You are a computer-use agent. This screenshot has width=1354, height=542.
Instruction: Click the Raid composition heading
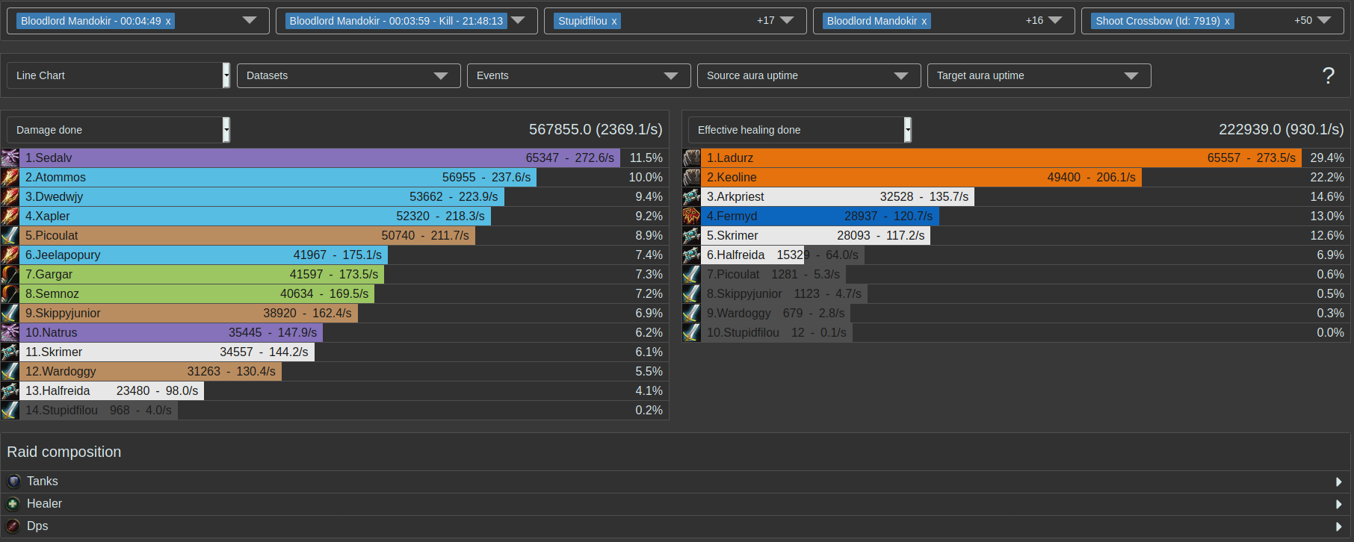coord(64,452)
